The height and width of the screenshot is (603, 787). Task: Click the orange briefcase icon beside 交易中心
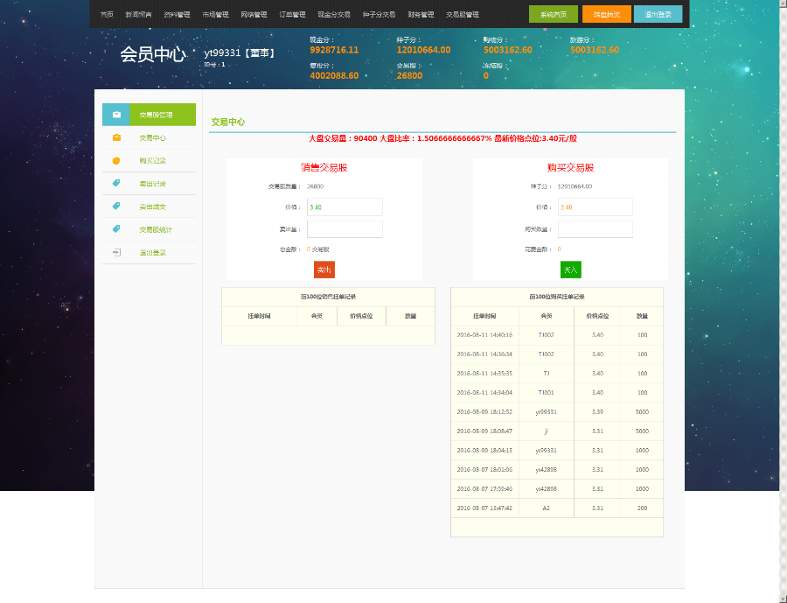click(116, 137)
